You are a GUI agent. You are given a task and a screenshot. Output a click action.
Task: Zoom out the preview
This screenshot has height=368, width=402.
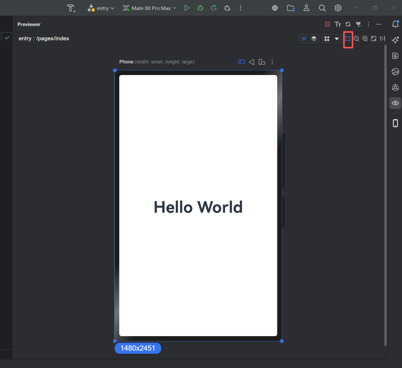(x=356, y=39)
